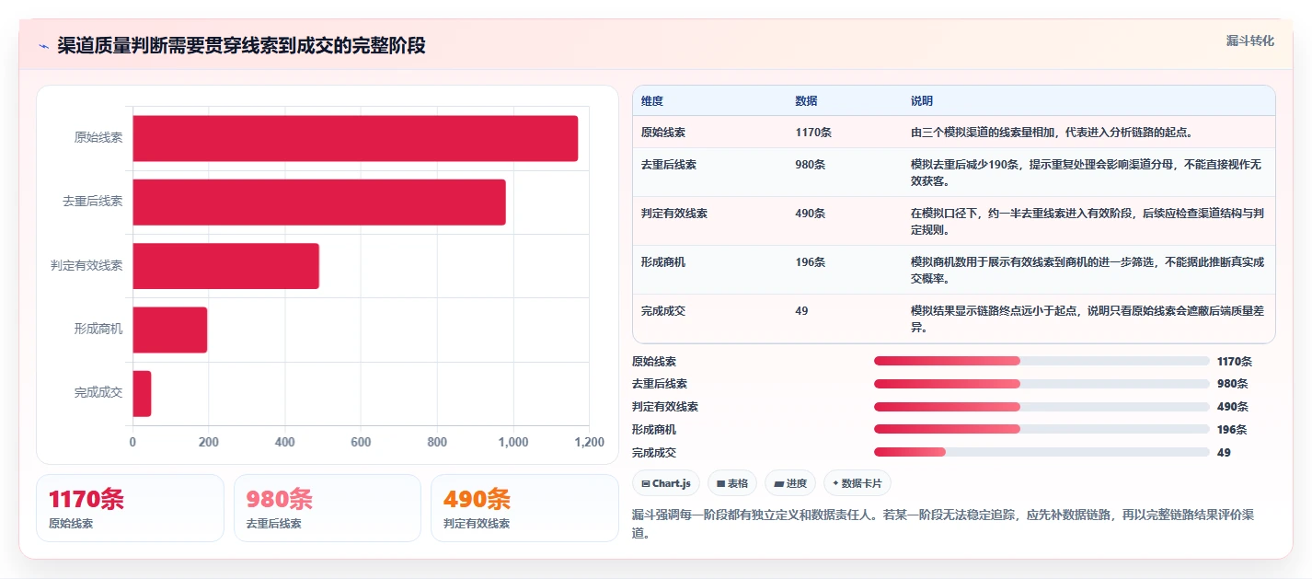Click the description starting 模拟结果显示链路终点
Viewport: 1312px width, 579px height.
pyautogui.click(x=1087, y=319)
